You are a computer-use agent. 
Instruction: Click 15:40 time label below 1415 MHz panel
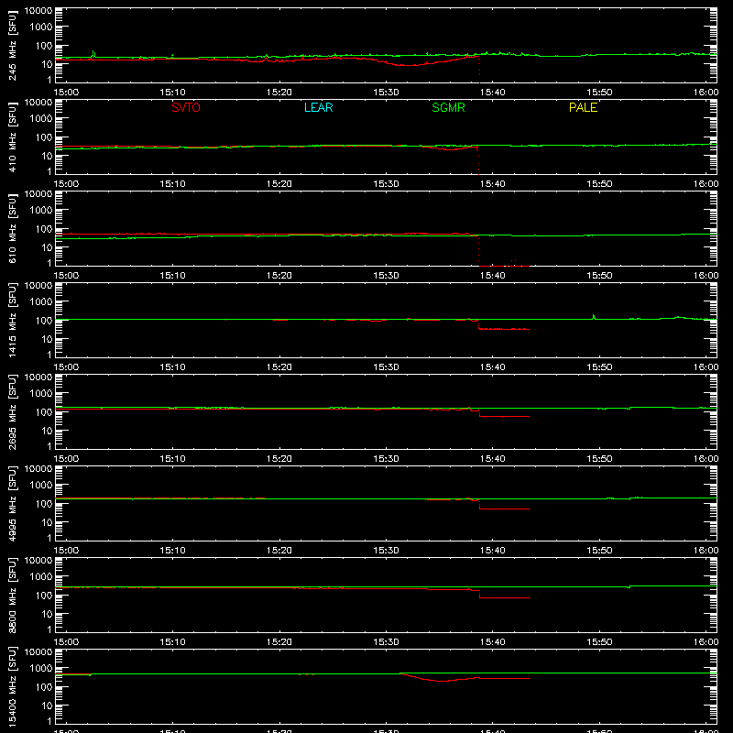492,367
